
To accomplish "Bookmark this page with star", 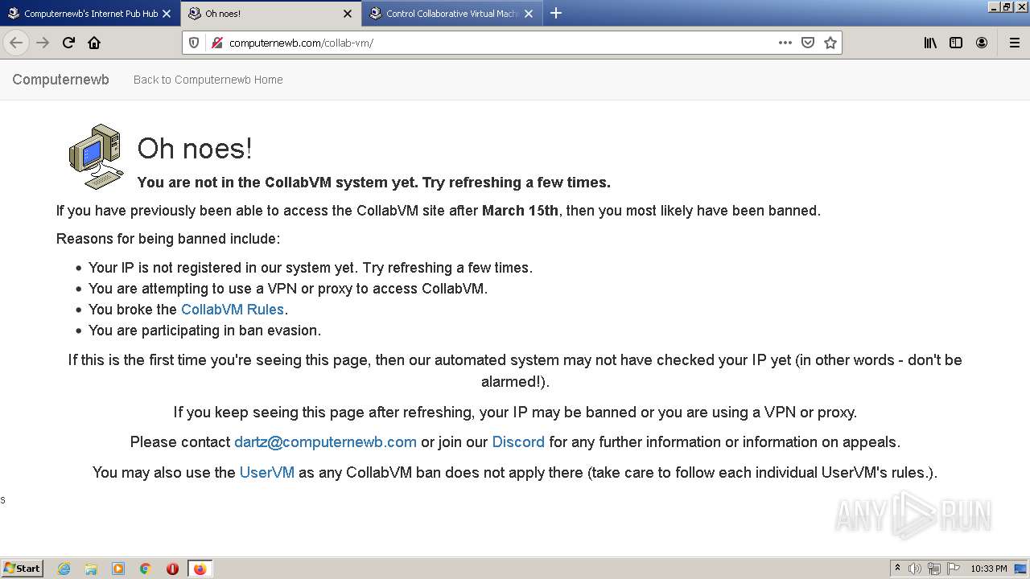I will 830,43.
